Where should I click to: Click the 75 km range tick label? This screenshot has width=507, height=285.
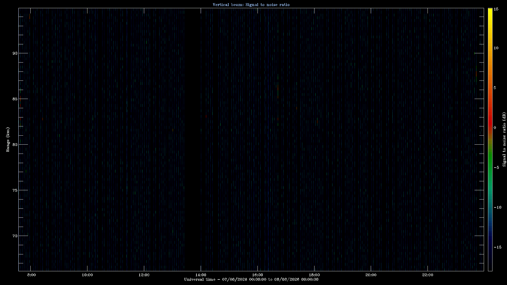click(x=15, y=190)
